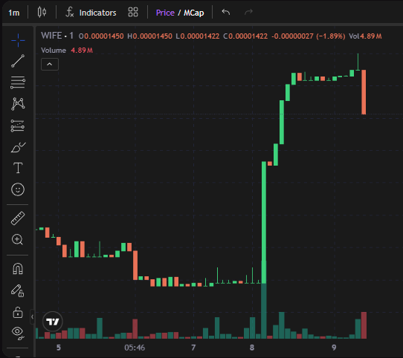Click the 8 label on time axis
Image resolution: width=403 pixels, height=358 pixels.
252,348
